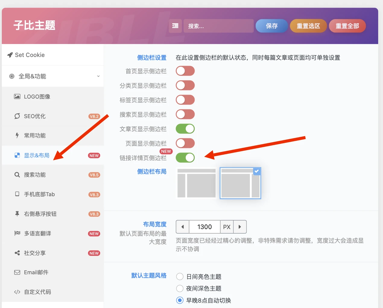
Task: Click the V8.3 badge on 手机底部Tab
Action: [94, 195]
